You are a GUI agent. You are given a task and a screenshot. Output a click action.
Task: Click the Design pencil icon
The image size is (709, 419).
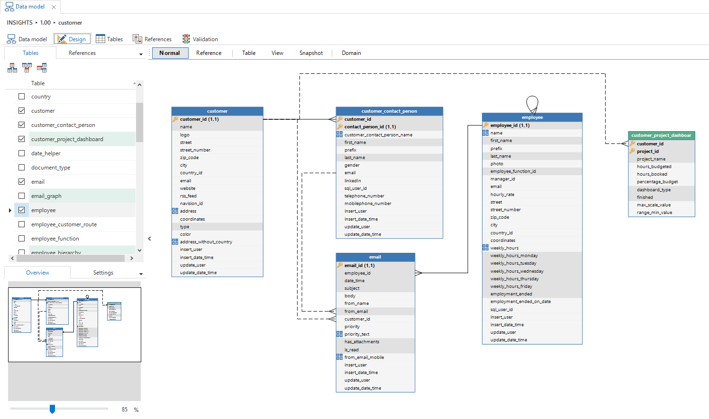tap(62, 39)
